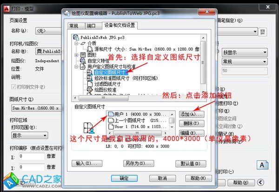This screenshot has width=279, height=192.
Task: Click the 过滤图纸尺寸 page icon
Action: tap(90, 84)
